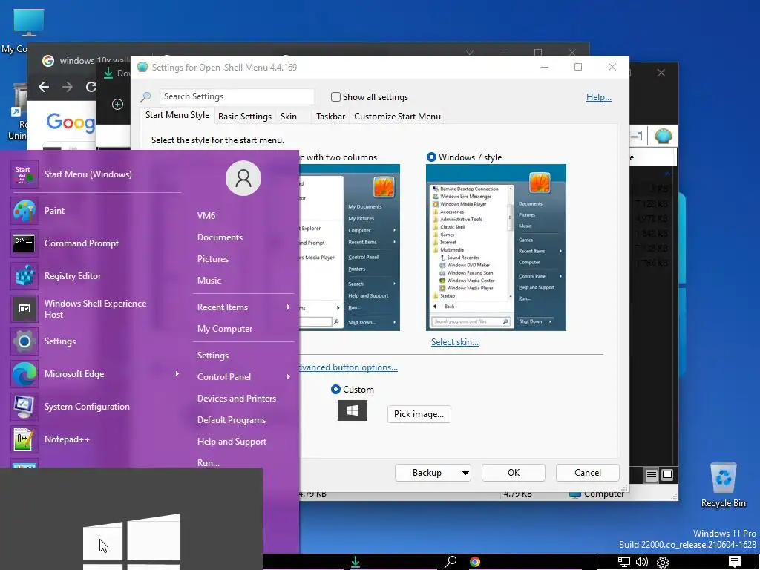The width and height of the screenshot is (760, 570).
Task: Open Customize Start Menu tab
Action: pyautogui.click(x=398, y=117)
